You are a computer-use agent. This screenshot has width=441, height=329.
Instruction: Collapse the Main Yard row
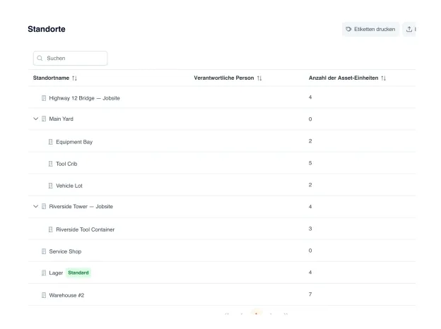36,119
